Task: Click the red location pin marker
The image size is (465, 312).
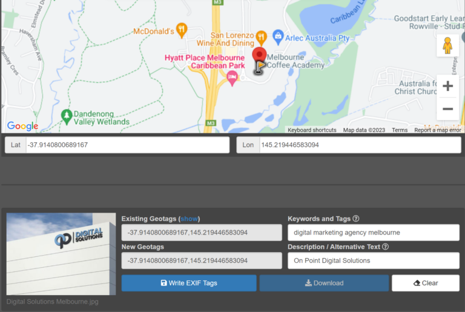Action: coord(259,55)
